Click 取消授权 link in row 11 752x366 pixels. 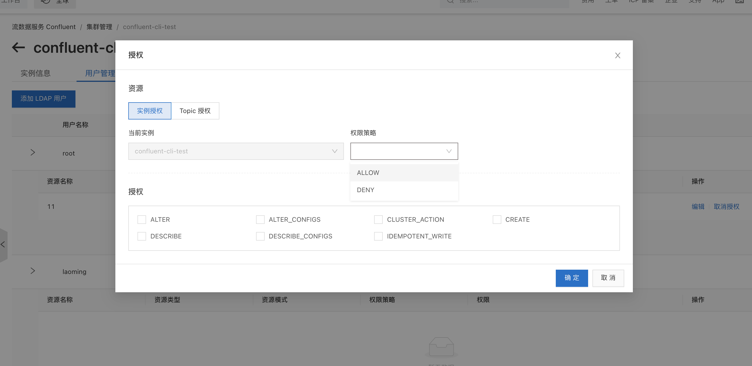tap(726, 207)
